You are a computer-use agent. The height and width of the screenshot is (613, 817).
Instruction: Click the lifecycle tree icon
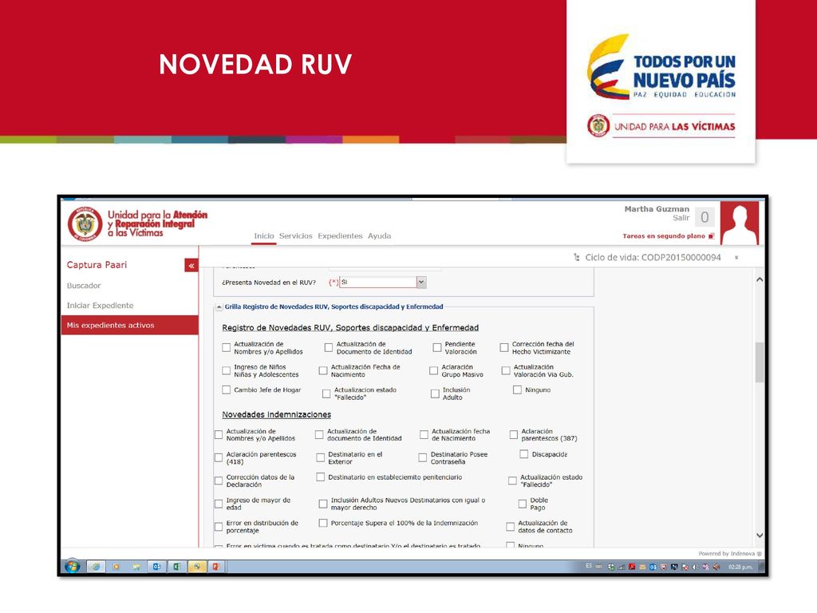[x=576, y=258]
